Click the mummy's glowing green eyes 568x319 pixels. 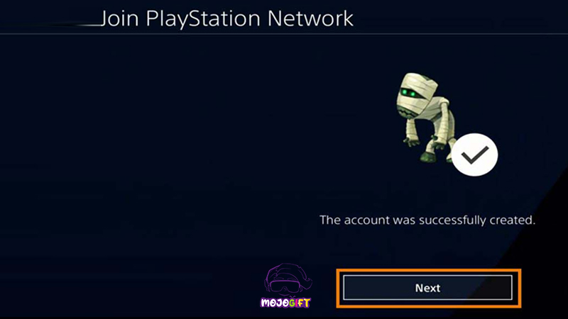pyautogui.click(x=408, y=94)
